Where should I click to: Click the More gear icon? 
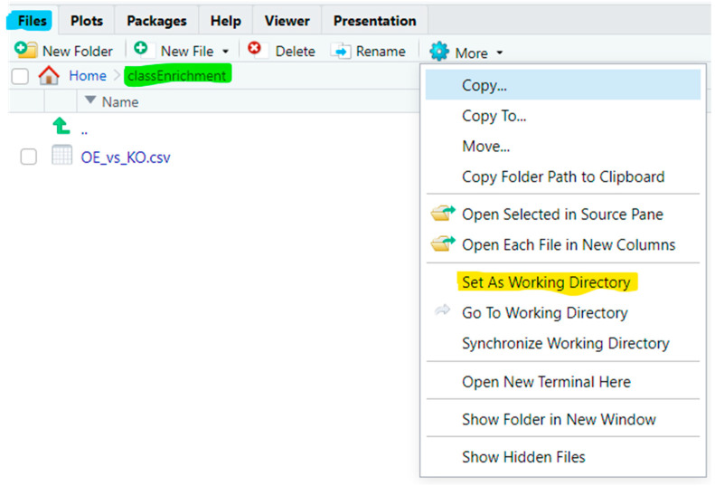click(439, 52)
